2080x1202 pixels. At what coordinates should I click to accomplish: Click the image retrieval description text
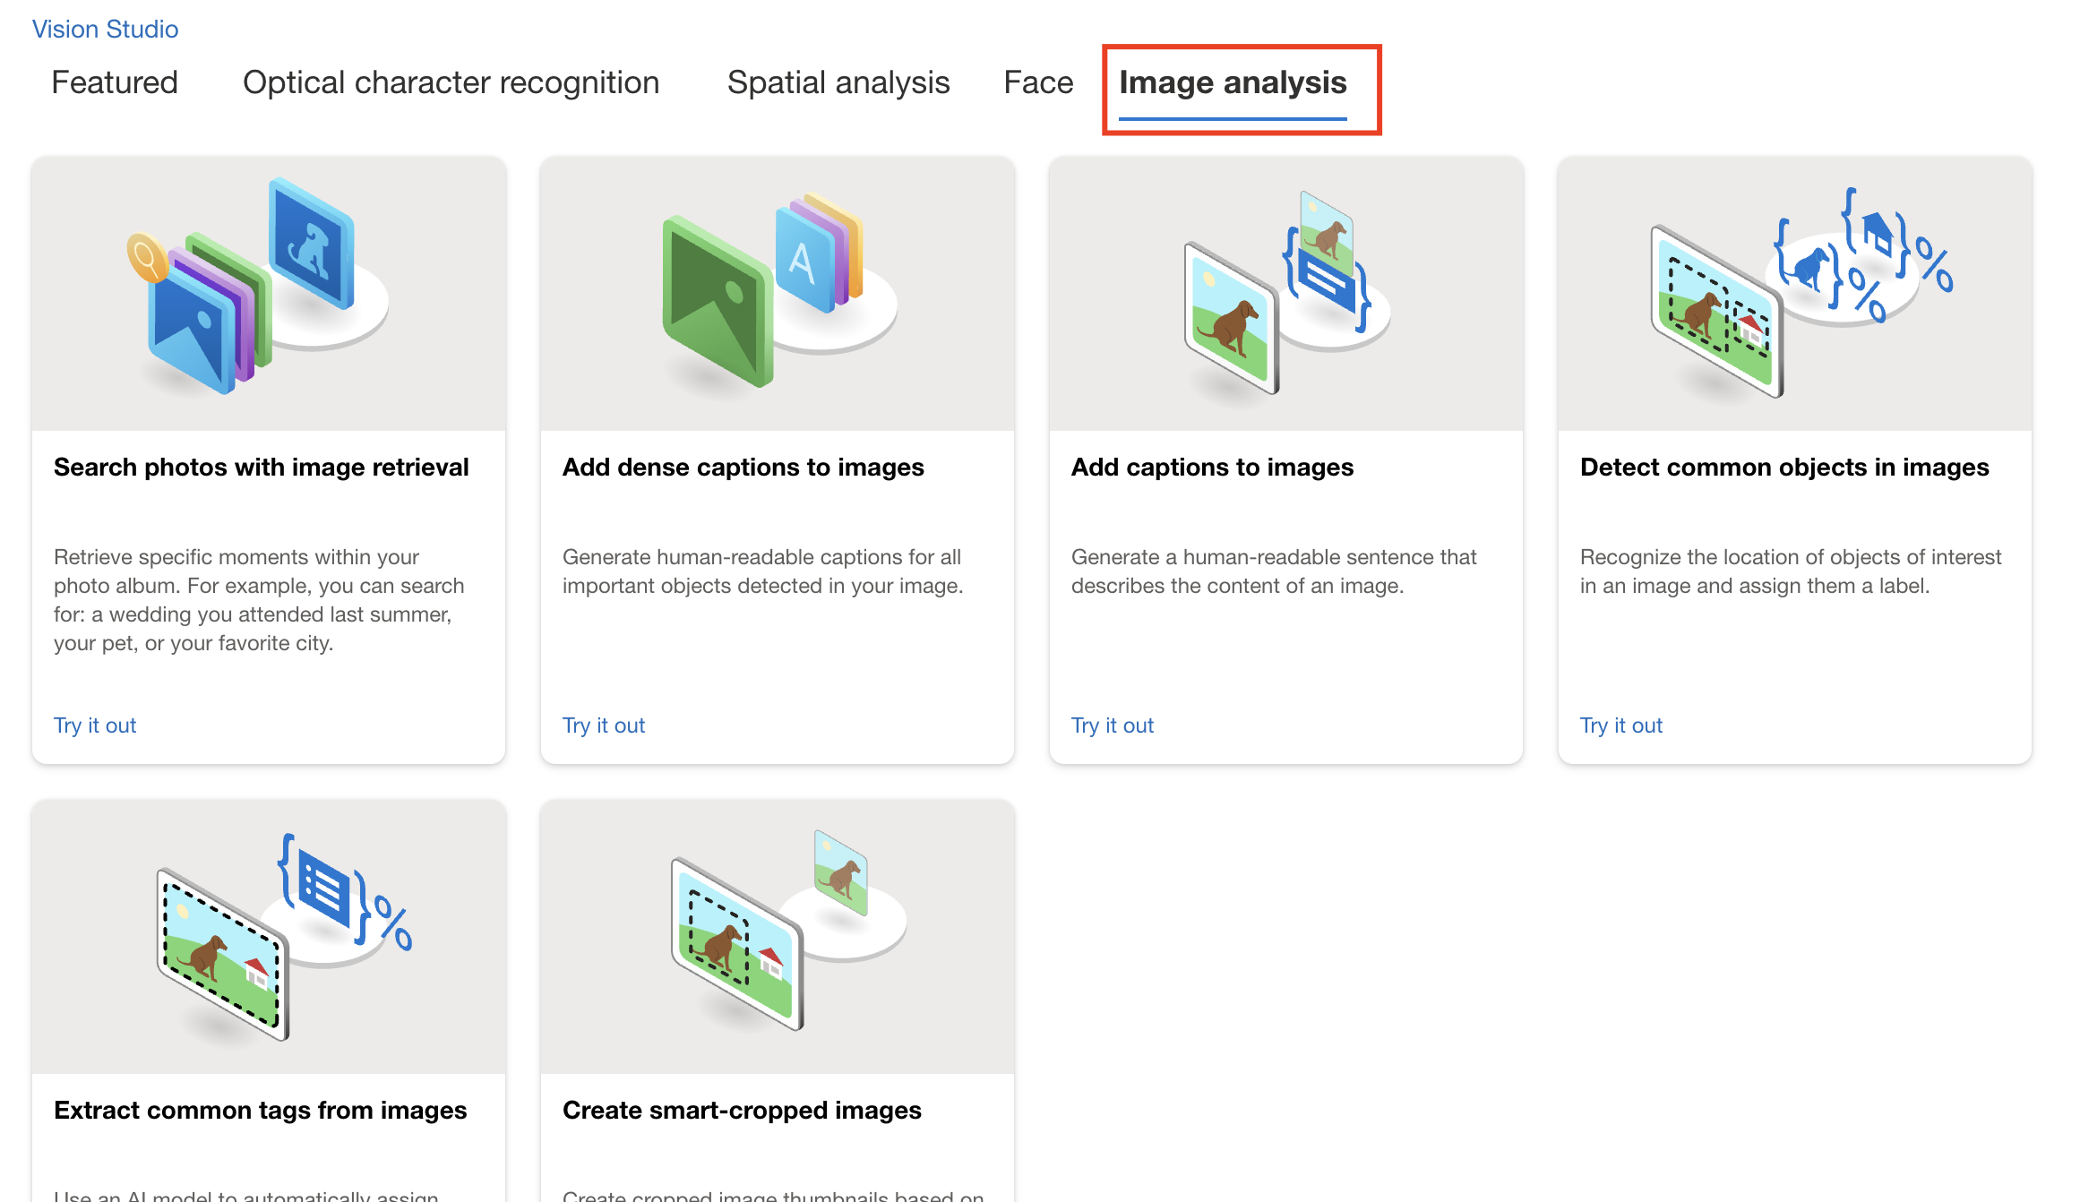(260, 600)
